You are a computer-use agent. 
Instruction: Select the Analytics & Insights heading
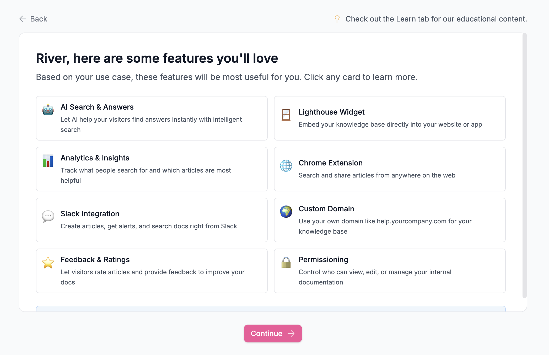(95, 158)
